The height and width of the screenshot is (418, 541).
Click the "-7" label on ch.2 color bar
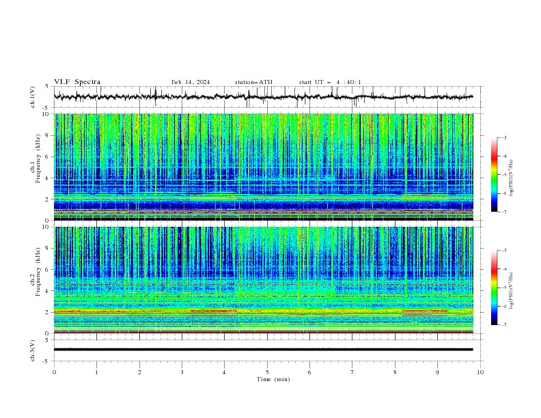(x=504, y=325)
